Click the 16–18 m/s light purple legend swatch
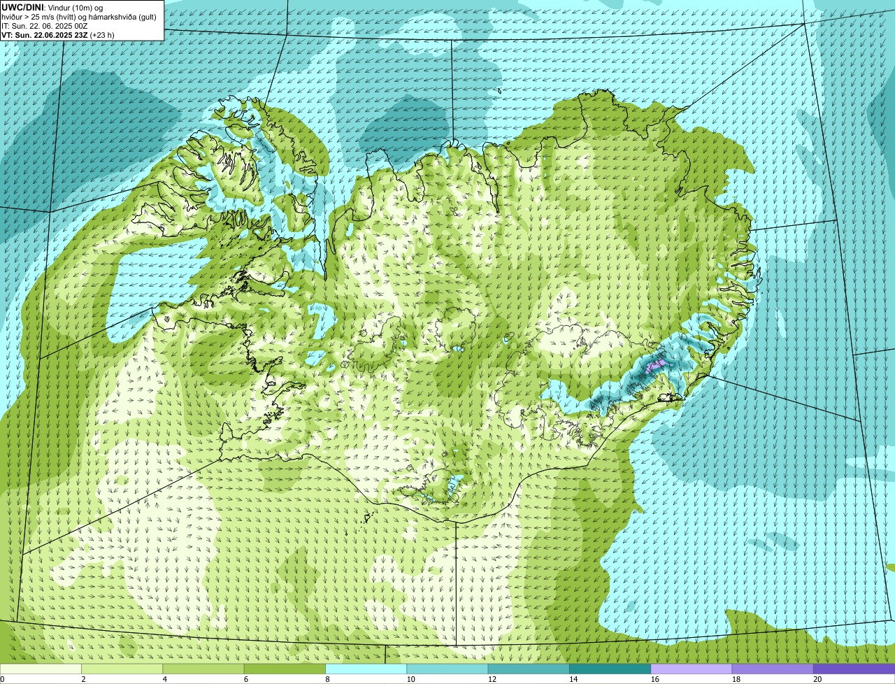 pyautogui.click(x=692, y=669)
